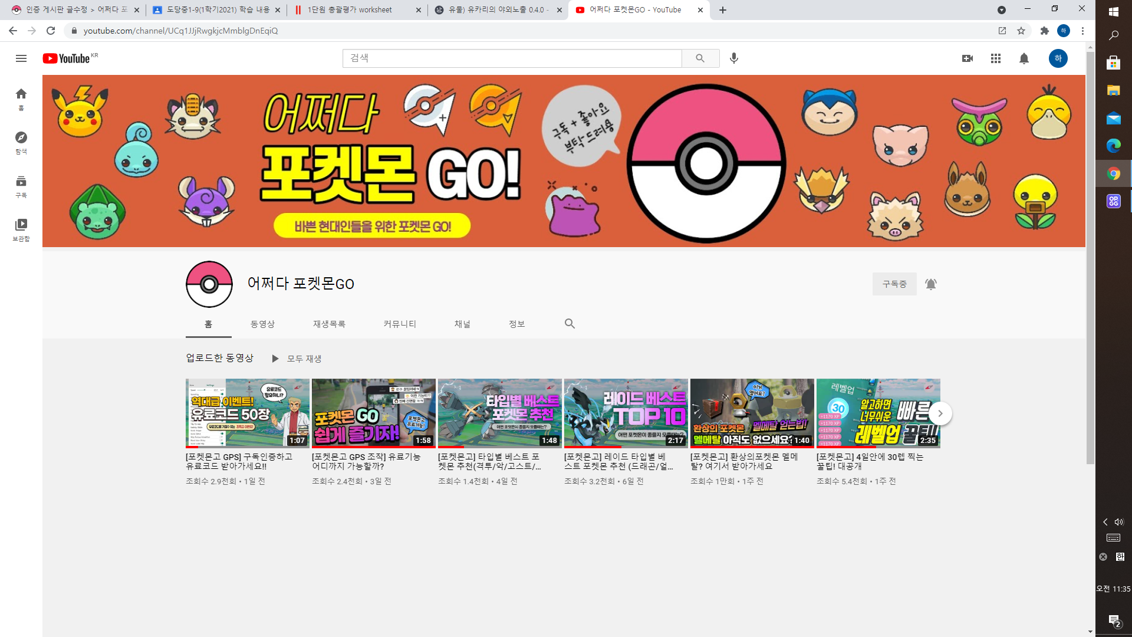Expand the video row next arrow
The height and width of the screenshot is (637, 1132).
(x=940, y=413)
